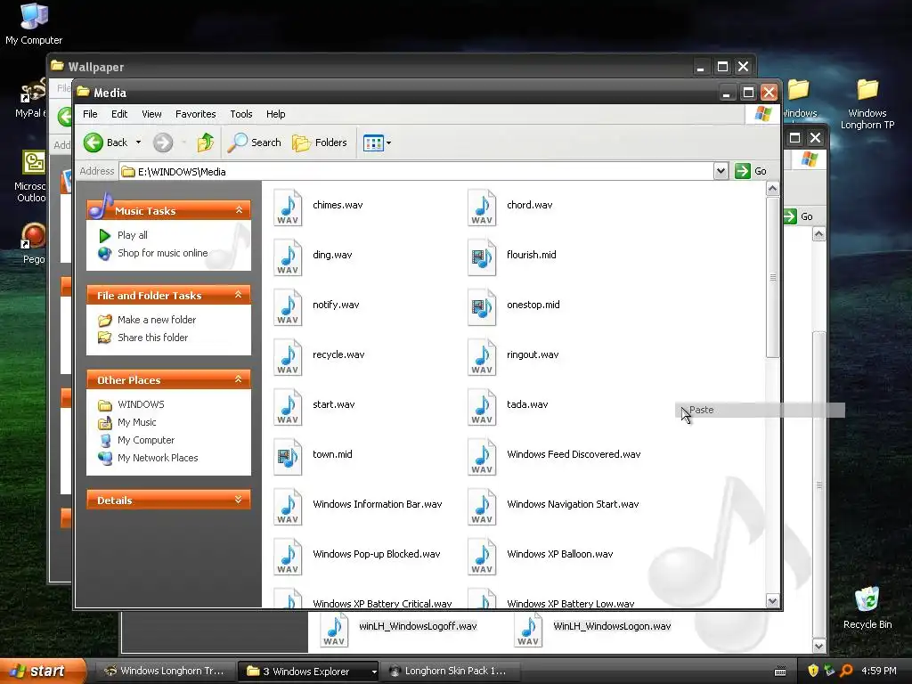Open the Back history dropdown arrow

point(138,142)
